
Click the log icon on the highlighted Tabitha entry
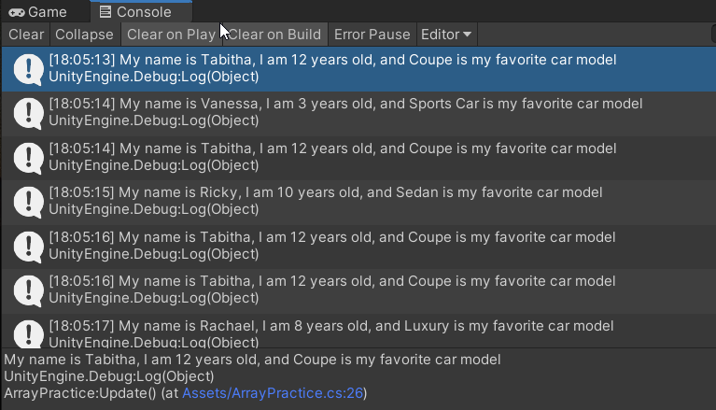[28, 69]
